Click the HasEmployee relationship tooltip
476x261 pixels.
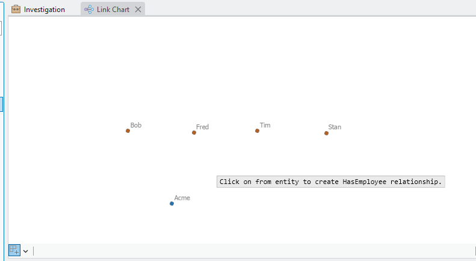pos(330,182)
